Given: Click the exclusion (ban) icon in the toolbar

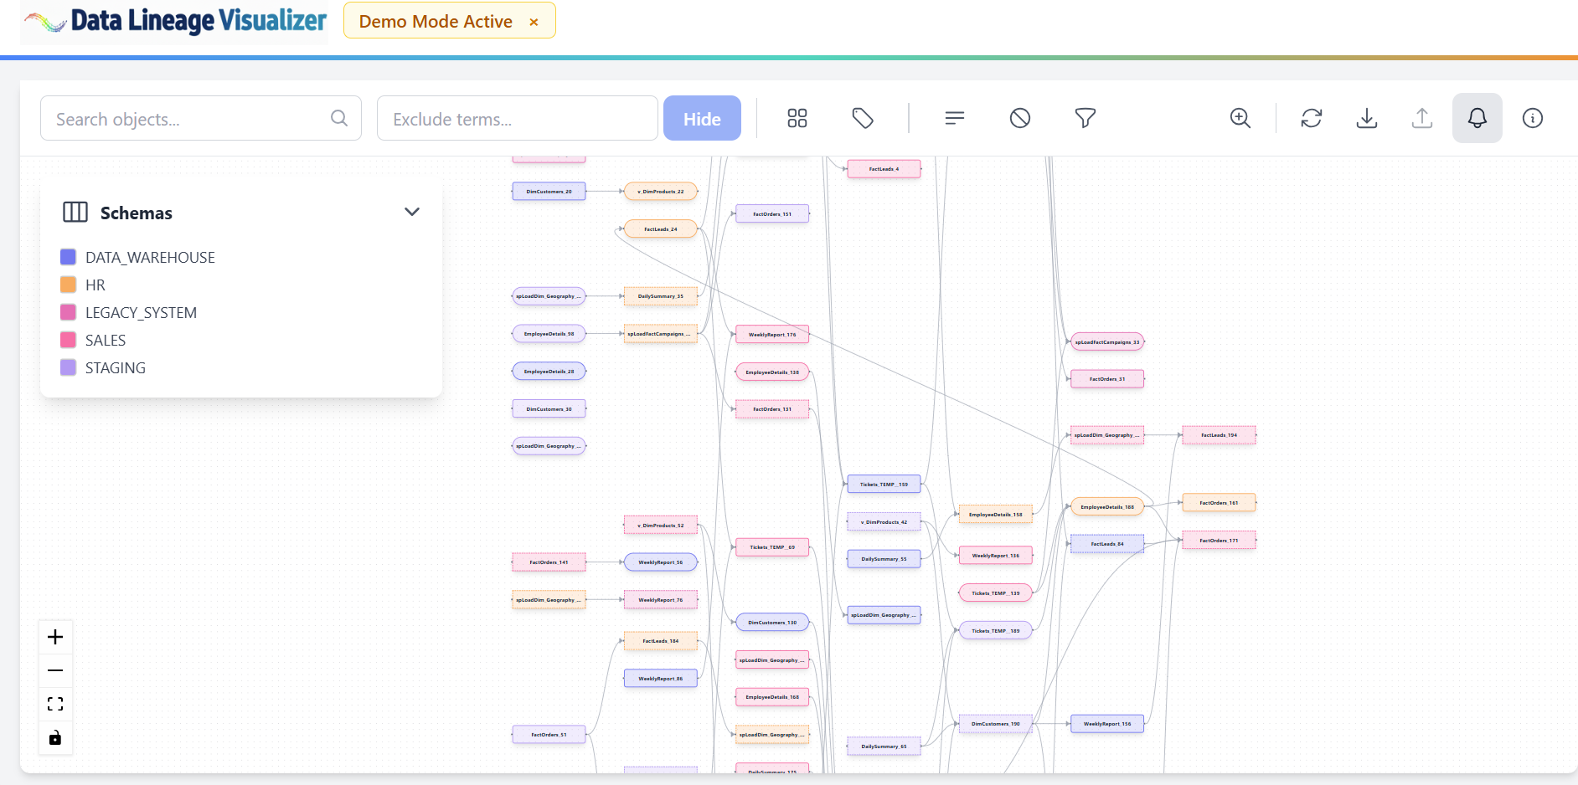Looking at the screenshot, I should point(1019,118).
